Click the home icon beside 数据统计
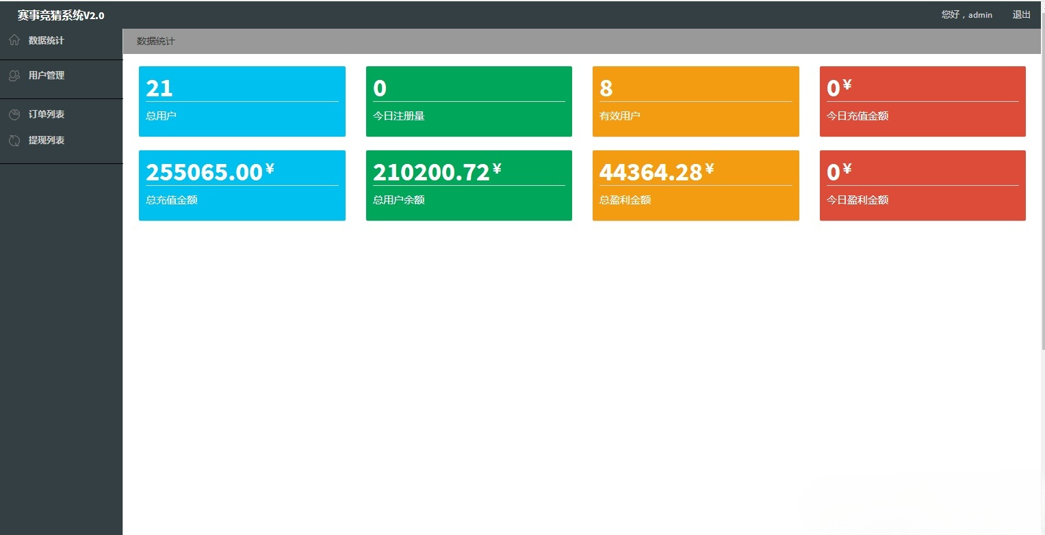 (14, 40)
